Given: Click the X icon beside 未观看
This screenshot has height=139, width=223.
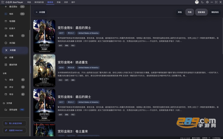Looking at the screenshot, I should 6,50.
